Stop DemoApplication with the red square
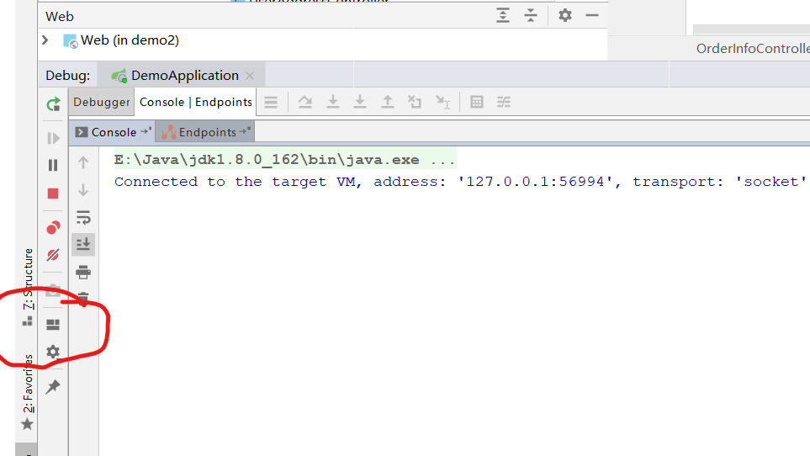810x456 pixels. [53, 194]
